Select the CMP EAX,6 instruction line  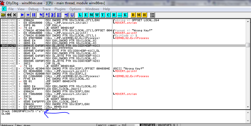click(53, 25)
